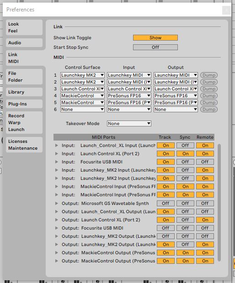Enable Remote for Output Focusrite USB MIDI

tap(205, 228)
